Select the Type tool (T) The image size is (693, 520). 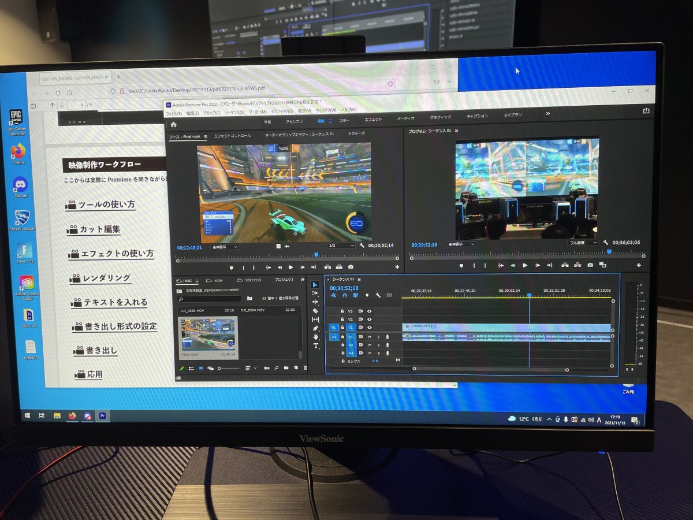316,346
